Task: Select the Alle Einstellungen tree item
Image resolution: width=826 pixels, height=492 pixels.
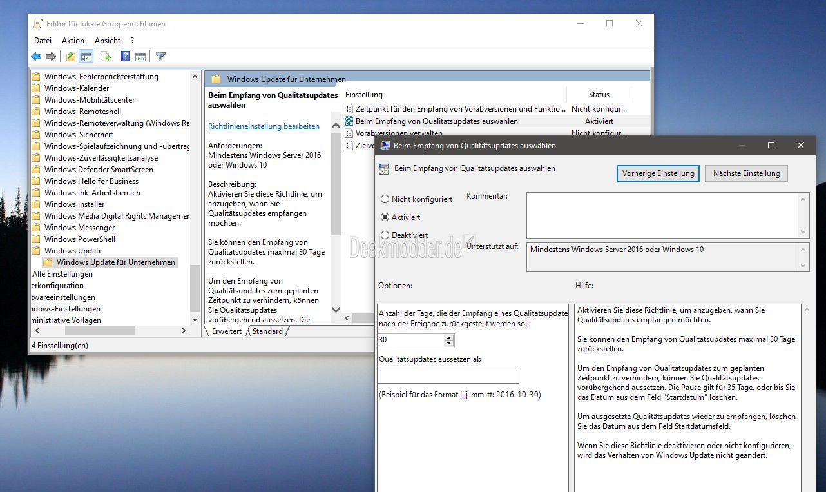Action: [62, 274]
